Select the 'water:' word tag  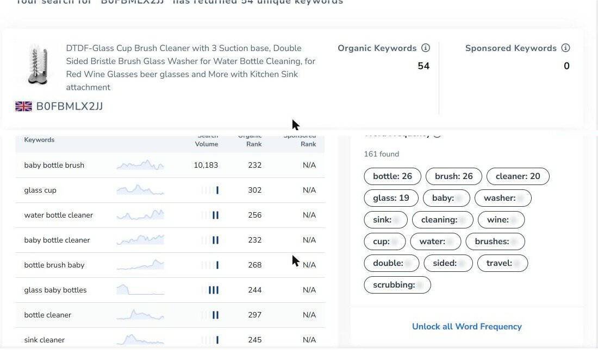[435, 241]
